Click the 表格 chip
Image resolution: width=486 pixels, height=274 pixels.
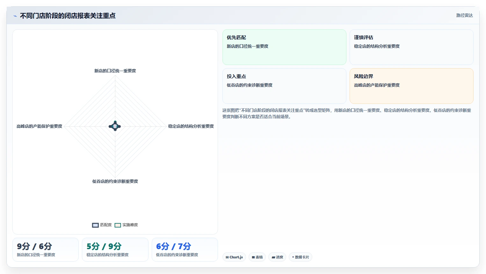tap(257, 257)
